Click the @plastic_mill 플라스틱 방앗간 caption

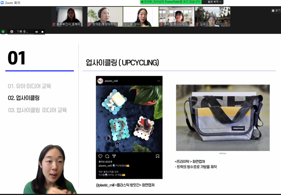[125, 185]
